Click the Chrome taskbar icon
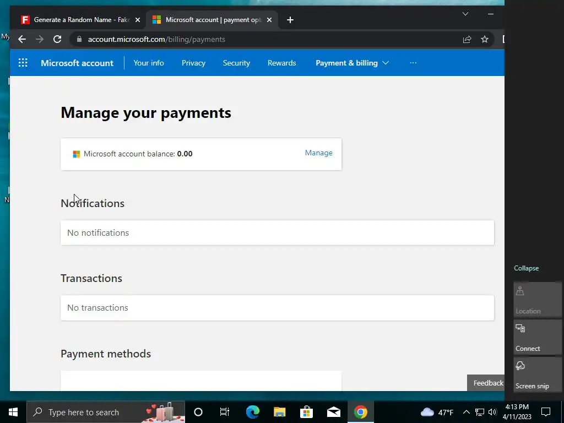 click(x=360, y=412)
